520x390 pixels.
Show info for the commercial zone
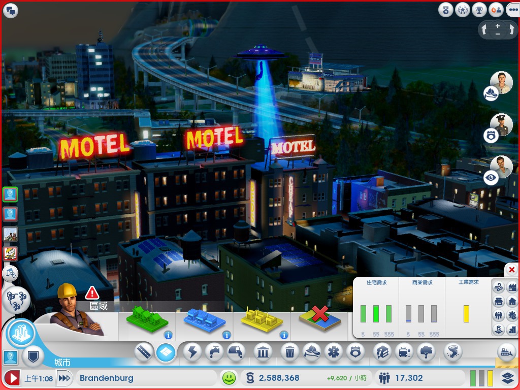tap(226, 335)
